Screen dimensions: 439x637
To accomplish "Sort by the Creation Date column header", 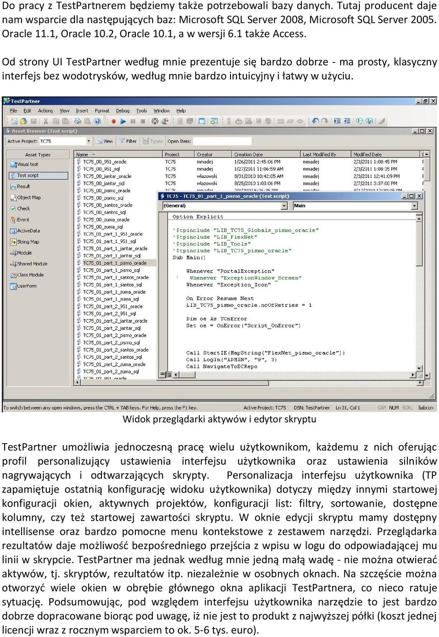I will pyautogui.click(x=267, y=154).
